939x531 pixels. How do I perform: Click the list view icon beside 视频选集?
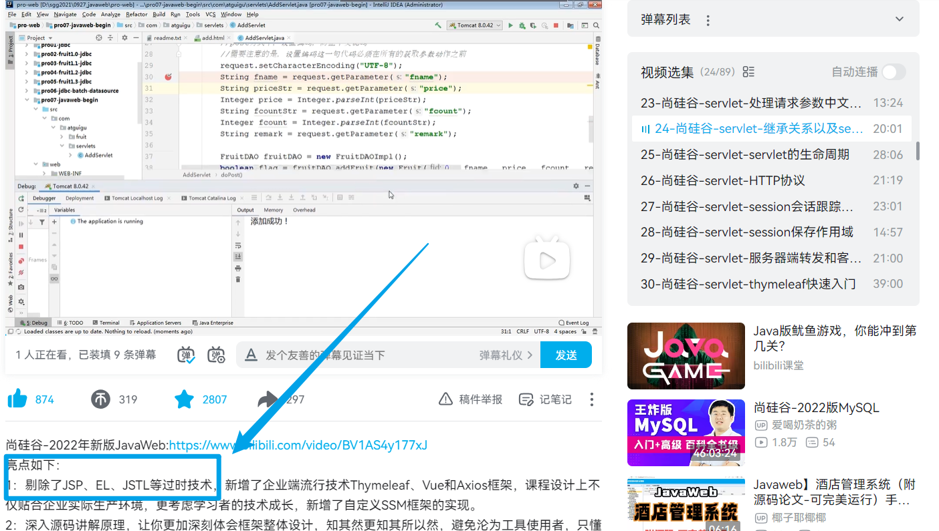click(748, 71)
